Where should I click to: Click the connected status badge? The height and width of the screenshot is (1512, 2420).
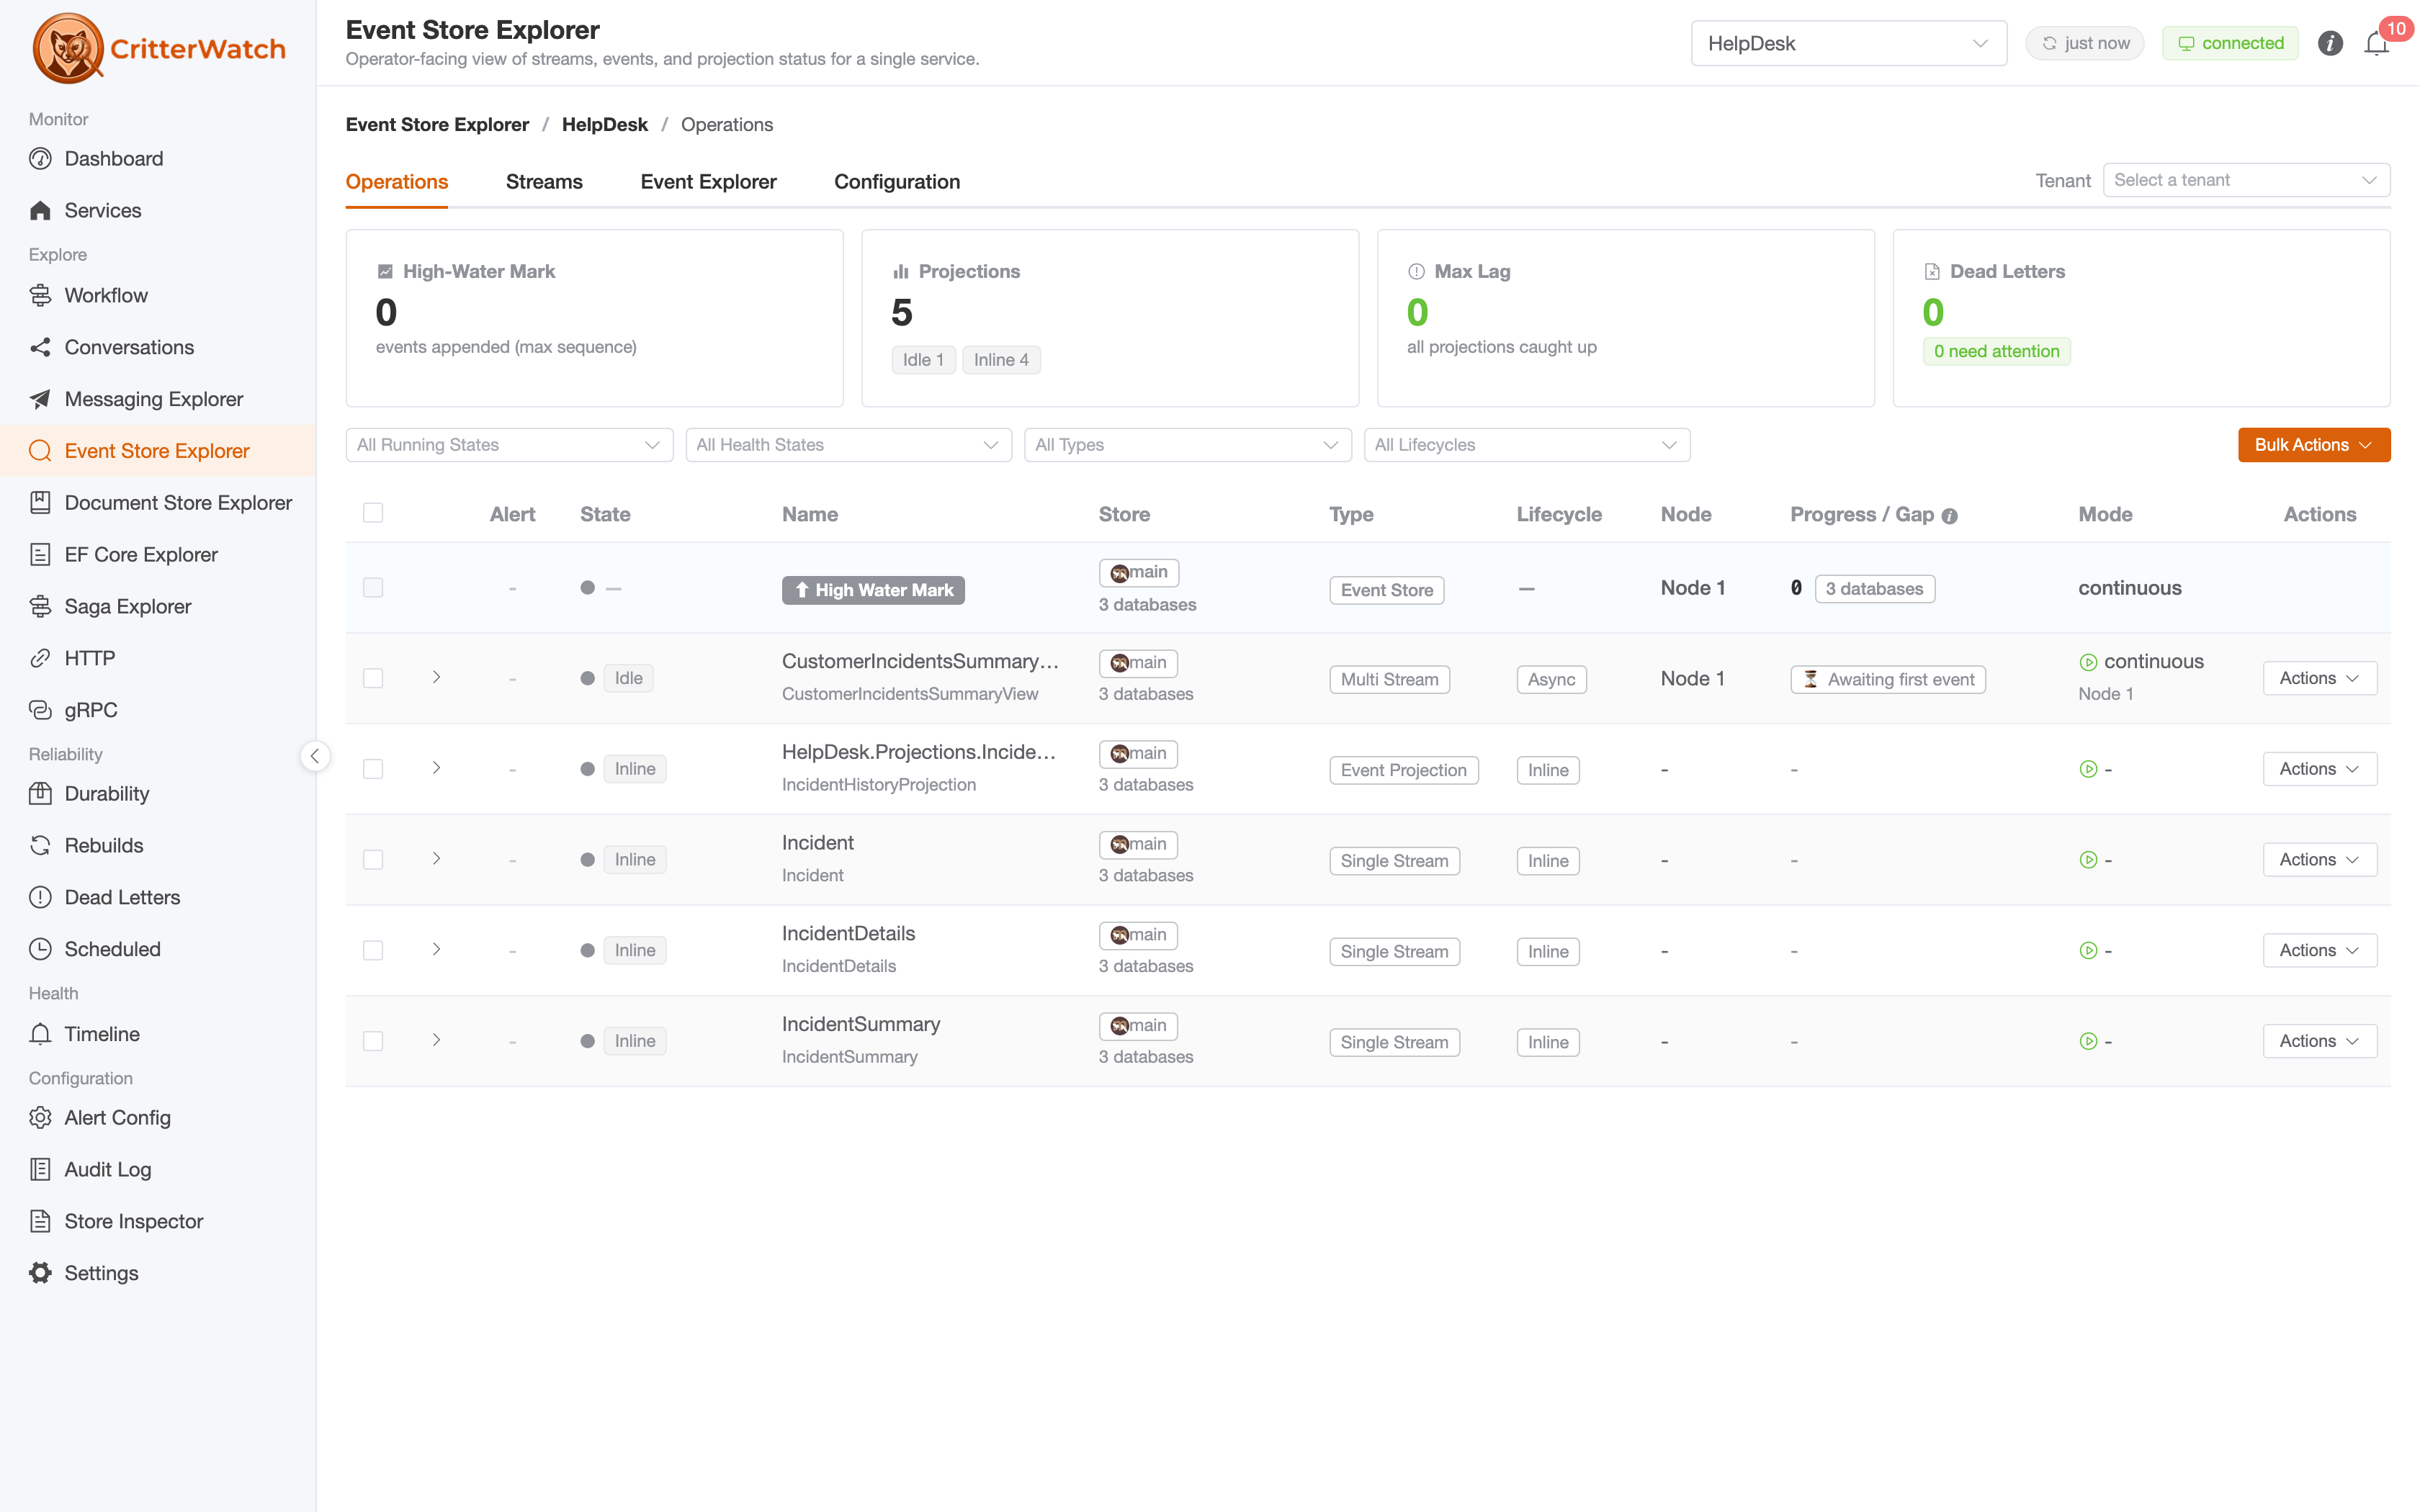click(x=2230, y=44)
